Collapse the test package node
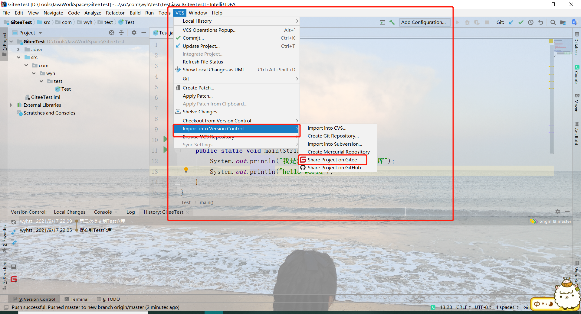 41,81
